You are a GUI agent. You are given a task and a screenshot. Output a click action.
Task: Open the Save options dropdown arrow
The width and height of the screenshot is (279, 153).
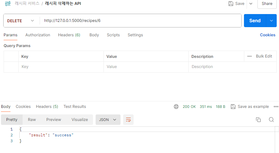tap(251, 4)
